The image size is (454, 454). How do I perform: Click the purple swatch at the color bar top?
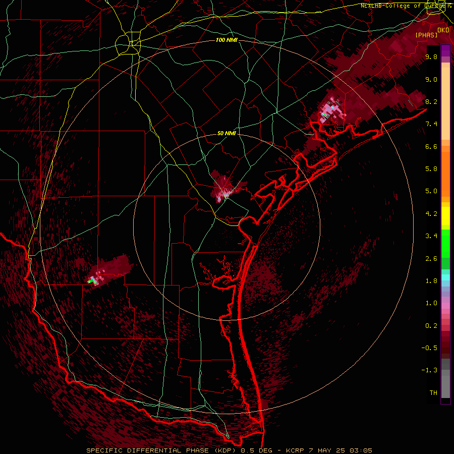pyautogui.click(x=445, y=50)
